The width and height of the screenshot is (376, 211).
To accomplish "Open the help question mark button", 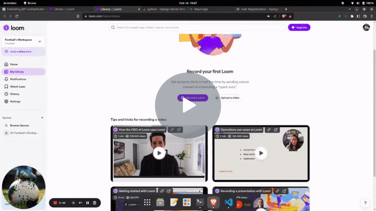I will 365,203.
